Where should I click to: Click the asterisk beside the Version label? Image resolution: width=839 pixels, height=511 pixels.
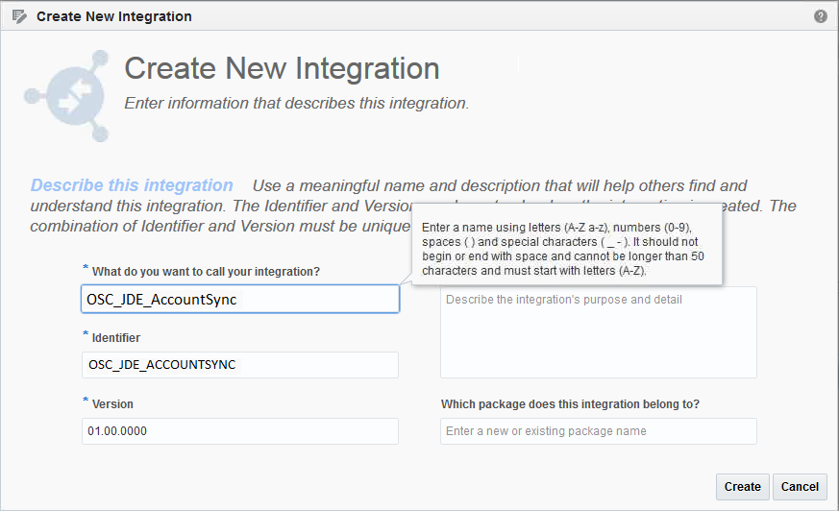coord(86,401)
